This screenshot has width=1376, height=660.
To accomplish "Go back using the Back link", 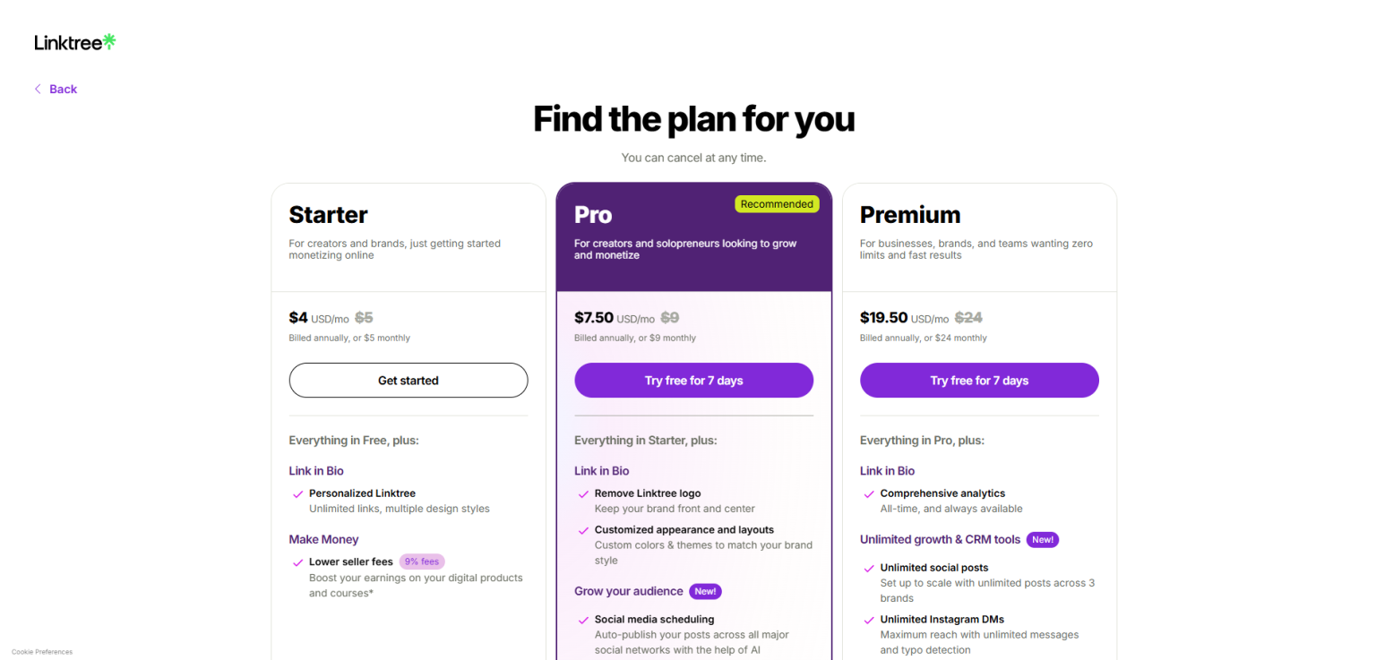I will pyautogui.click(x=63, y=89).
